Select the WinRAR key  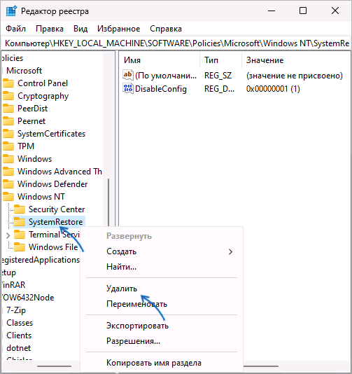point(13,285)
